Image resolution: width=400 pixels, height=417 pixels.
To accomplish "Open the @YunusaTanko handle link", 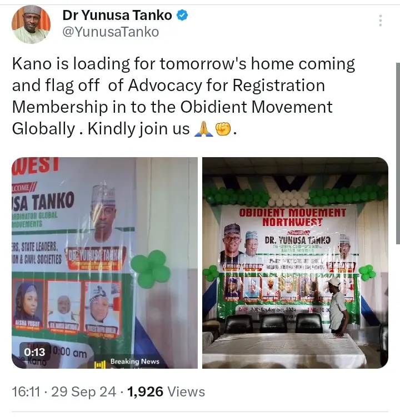I will click(x=111, y=32).
